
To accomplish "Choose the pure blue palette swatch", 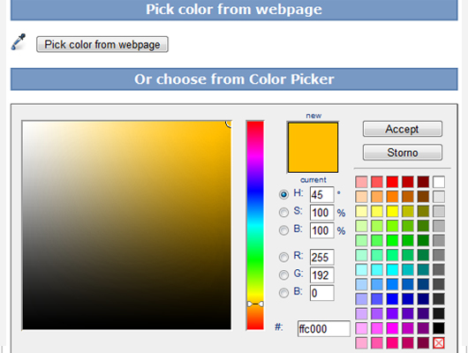I will pyautogui.click(x=392, y=299).
